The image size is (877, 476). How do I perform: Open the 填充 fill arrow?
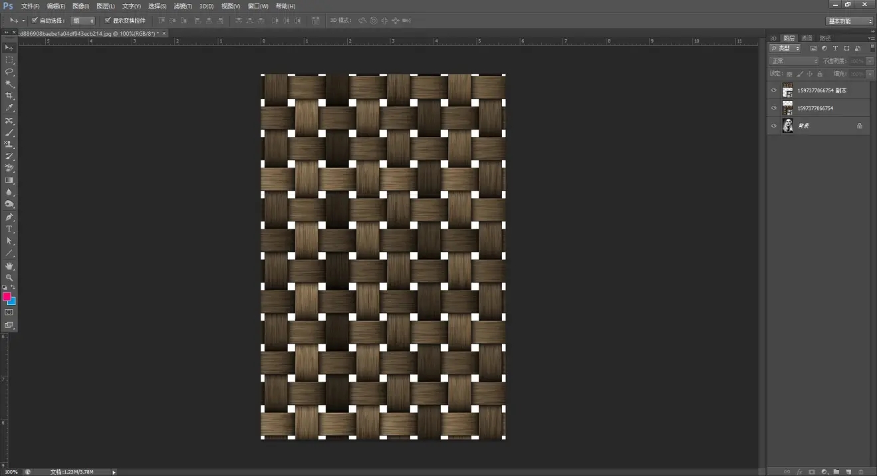click(x=870, y=74)
